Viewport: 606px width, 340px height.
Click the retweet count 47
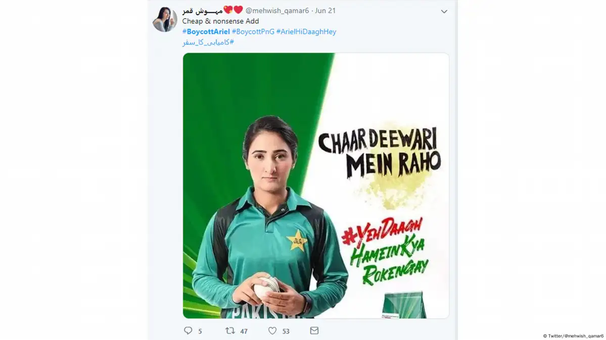point(244,331)
